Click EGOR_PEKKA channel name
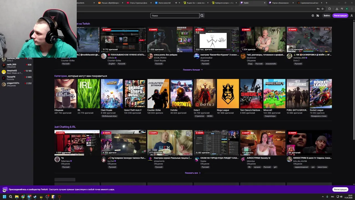Viewport: 355px width, 200px height. (160, 58)
